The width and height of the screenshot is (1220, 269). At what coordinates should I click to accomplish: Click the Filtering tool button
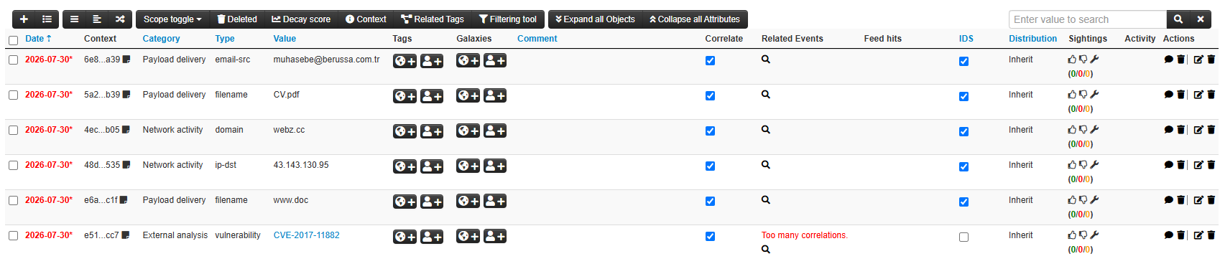click(507, 19)
